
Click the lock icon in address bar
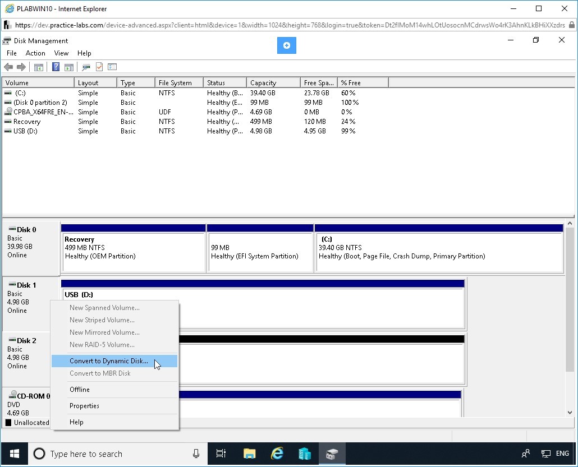point(571,25)
